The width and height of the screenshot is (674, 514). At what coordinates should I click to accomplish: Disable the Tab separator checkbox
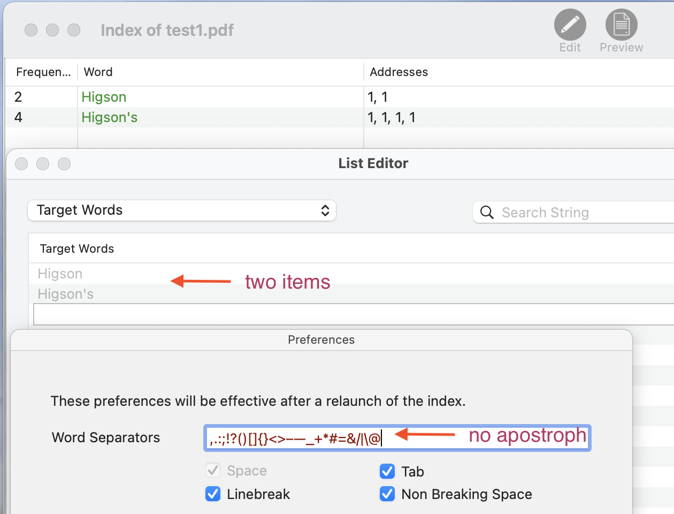coord(387,471)
